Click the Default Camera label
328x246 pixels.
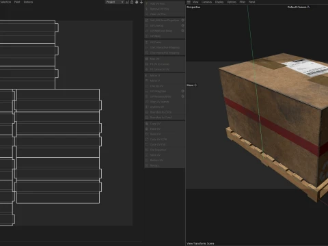pos(299,7)
